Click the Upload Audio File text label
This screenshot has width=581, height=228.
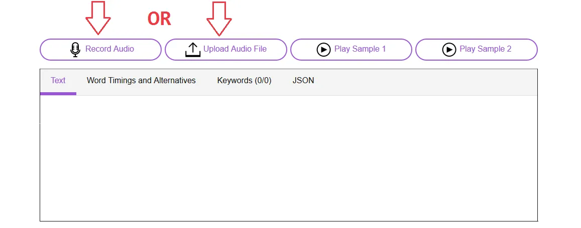coord(235,49)
